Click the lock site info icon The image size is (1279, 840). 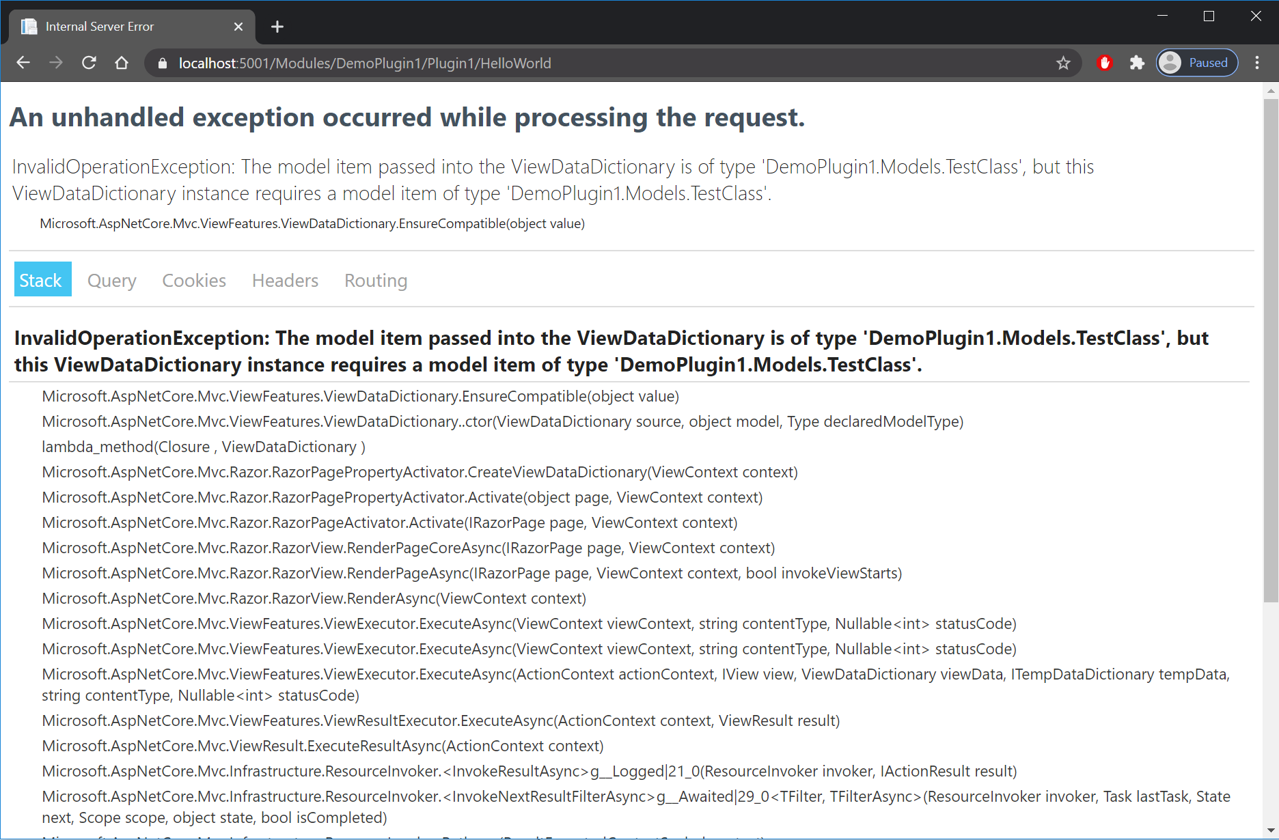[x=163, y=63]
